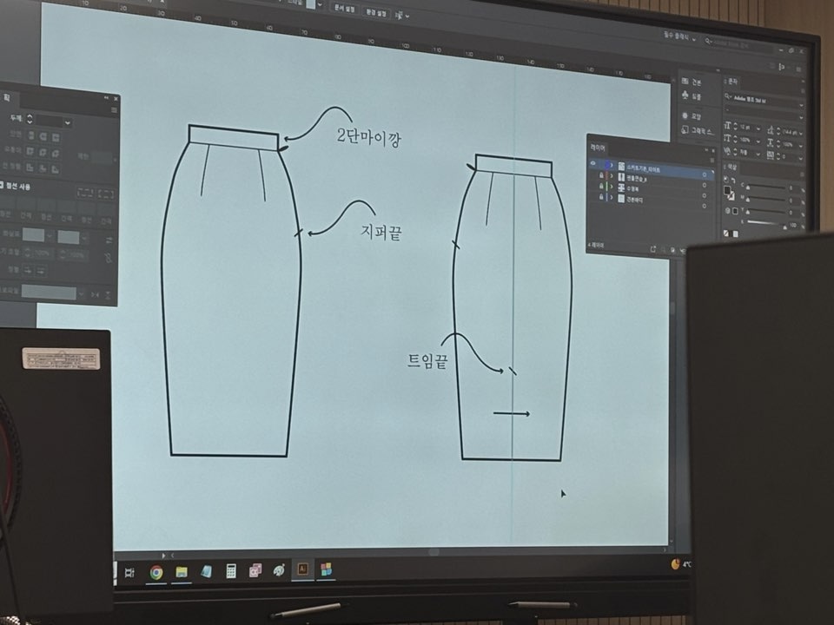This screenshot has width=834, height=625.
Task: Open the workspace switcher (필수 클래식) dropdown
Action: (x=676, y=37)
